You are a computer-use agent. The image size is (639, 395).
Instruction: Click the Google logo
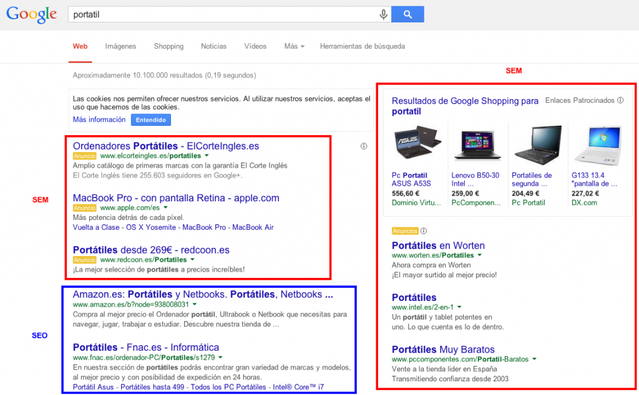click(31, 15)
